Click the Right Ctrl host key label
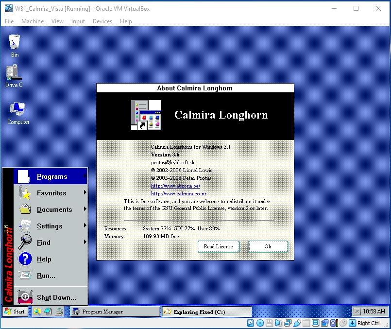This screenshot has width=391, height=329. click(x=369, y=323)
